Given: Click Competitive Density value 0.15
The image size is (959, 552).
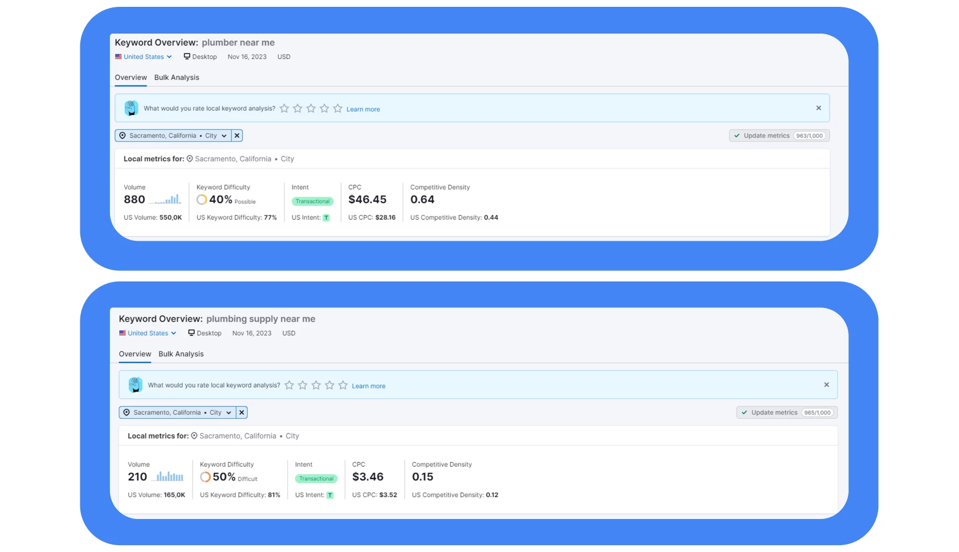Looking at the screenshot, I should tap(423, 477).
